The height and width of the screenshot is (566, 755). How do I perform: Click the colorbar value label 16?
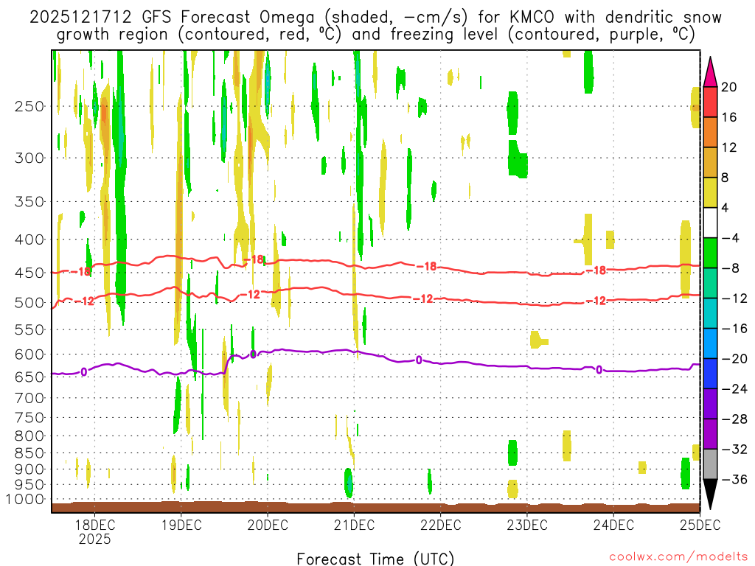point(729,117)
